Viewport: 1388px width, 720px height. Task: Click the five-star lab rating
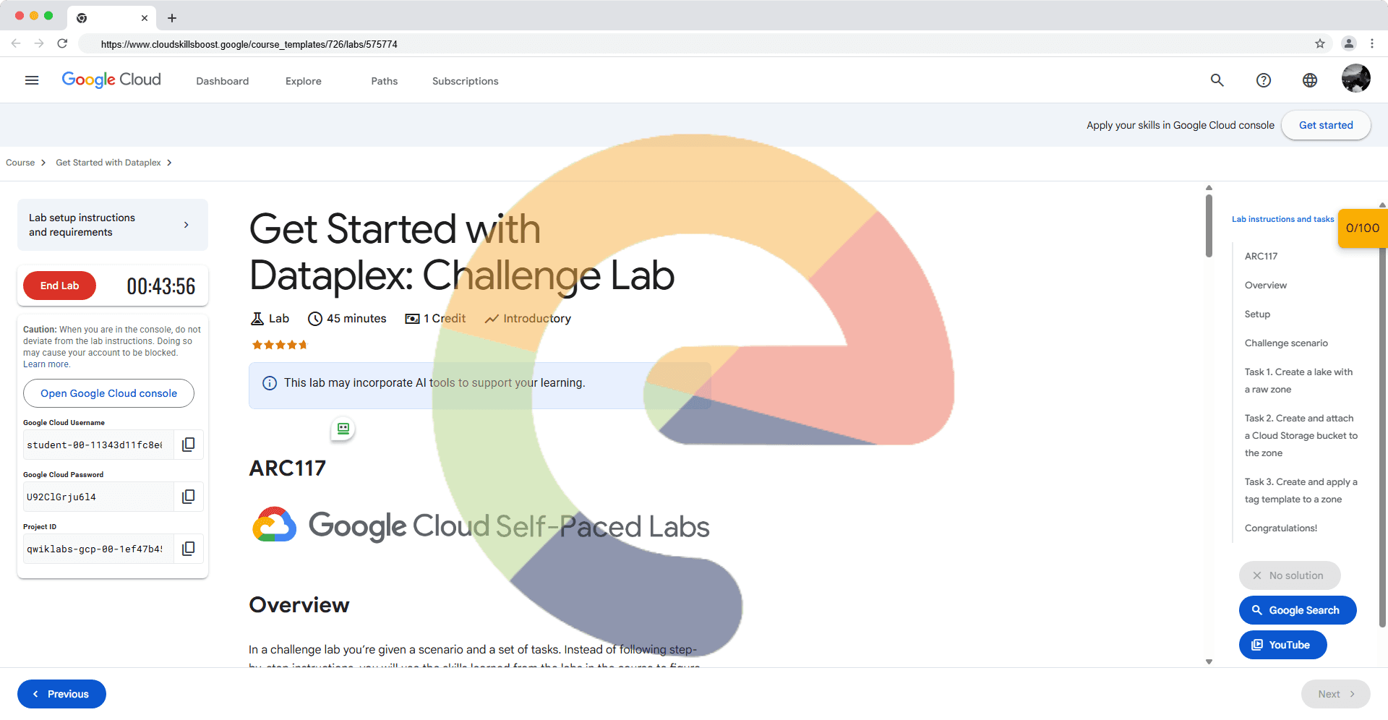279,345
